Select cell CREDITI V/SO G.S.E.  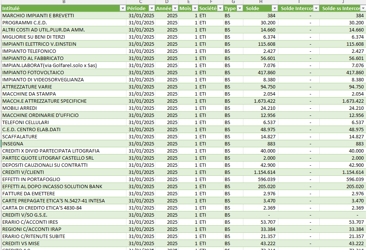coord(64,215)
